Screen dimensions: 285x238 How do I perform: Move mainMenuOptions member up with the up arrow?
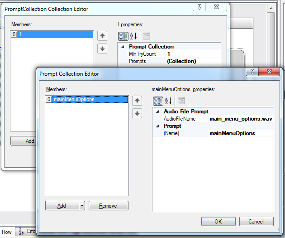137,101
